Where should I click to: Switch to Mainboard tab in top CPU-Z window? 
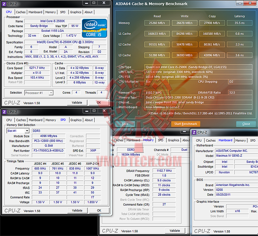[35, 12]
